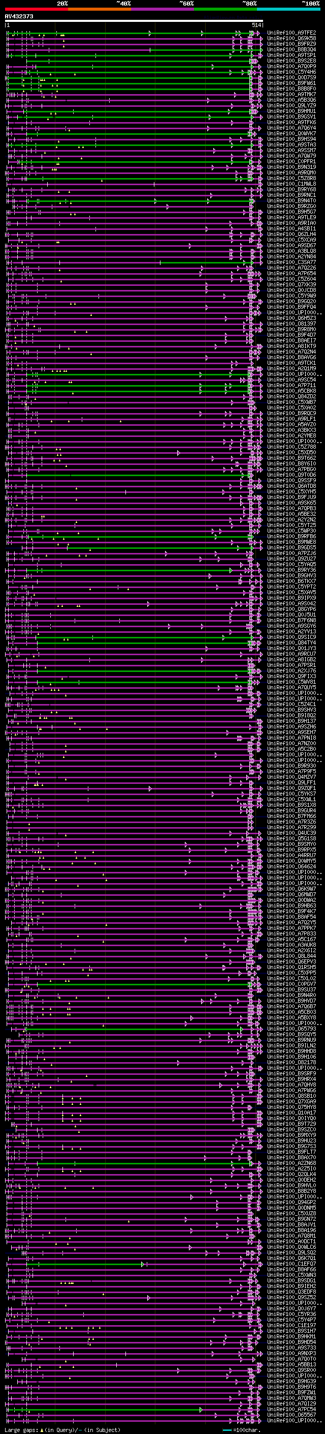Select label UniRef100_Q84TY4

point(291,643)
